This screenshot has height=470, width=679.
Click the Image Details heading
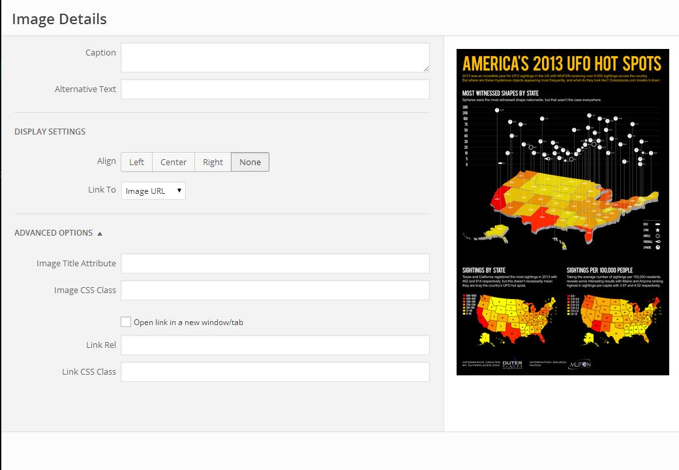point(59,19)
